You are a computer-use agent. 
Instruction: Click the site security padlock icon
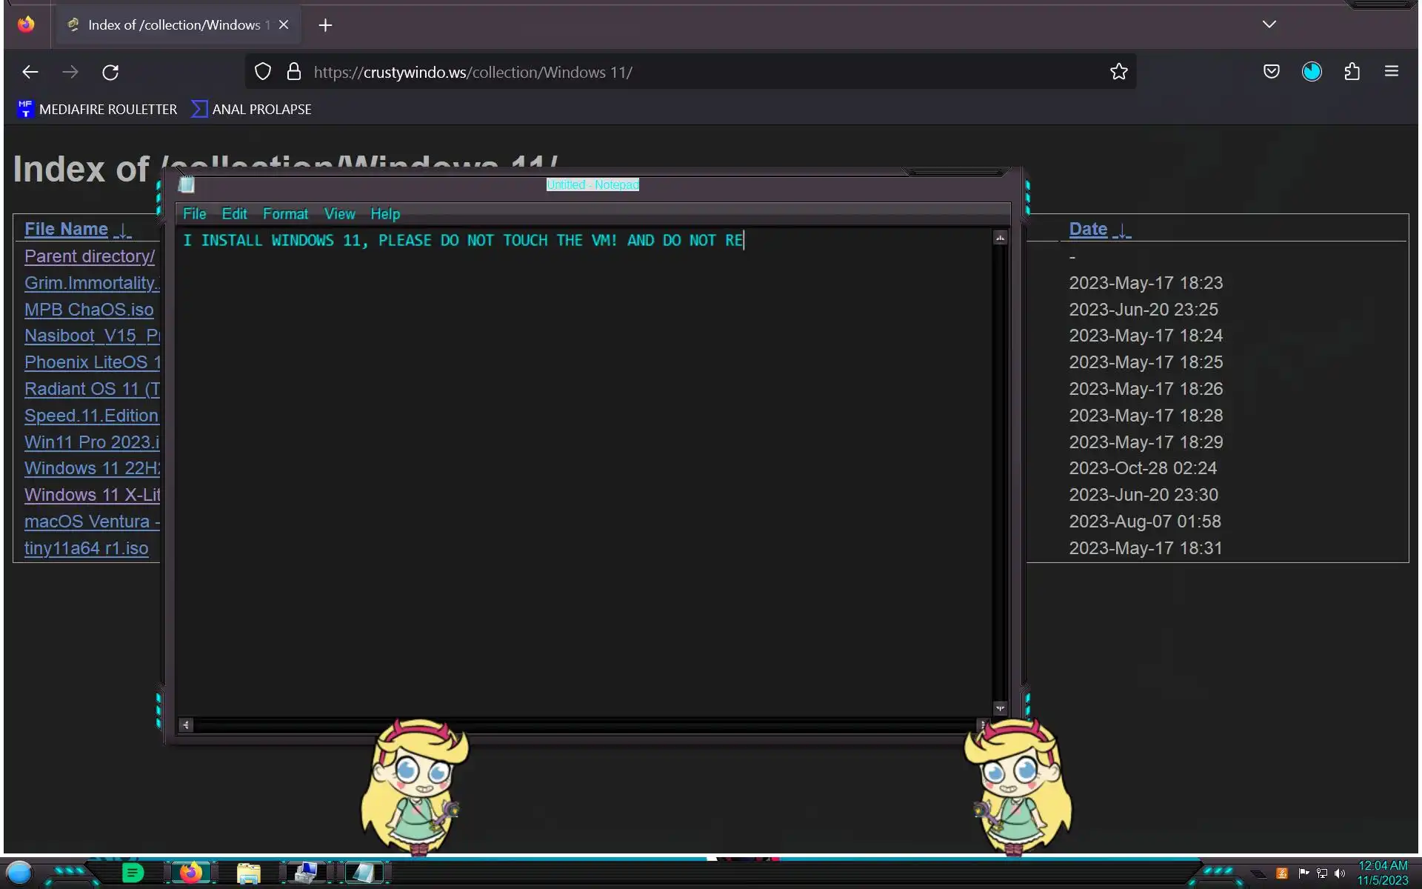294,72
